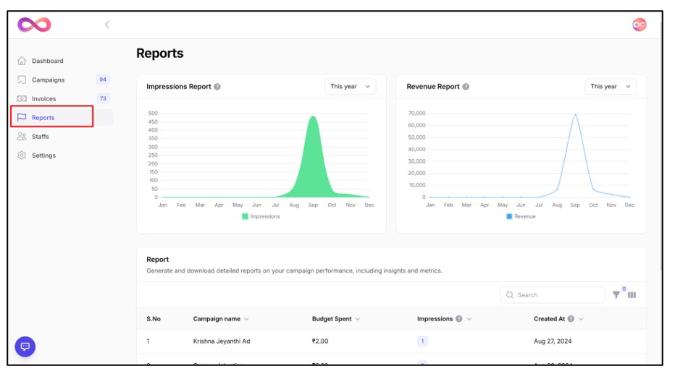Open Campaigns in the sidebar
Viewport: 675px width, 374px height.
(48, 80)
